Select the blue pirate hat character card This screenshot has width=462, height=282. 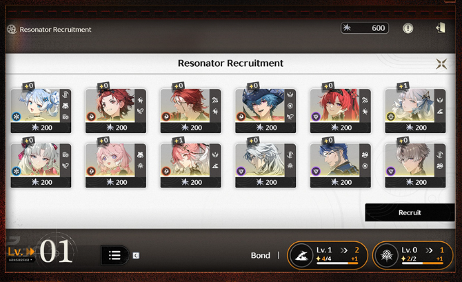[265, 111]
